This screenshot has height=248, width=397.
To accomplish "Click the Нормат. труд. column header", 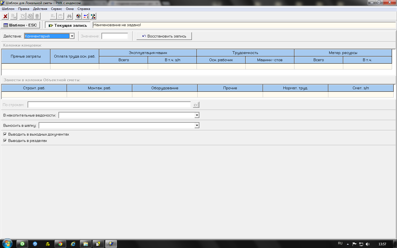I will tap(296, 88).
